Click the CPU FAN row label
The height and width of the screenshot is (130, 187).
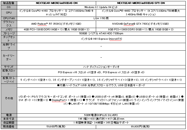pyautogui.click(x=9, y=18)
